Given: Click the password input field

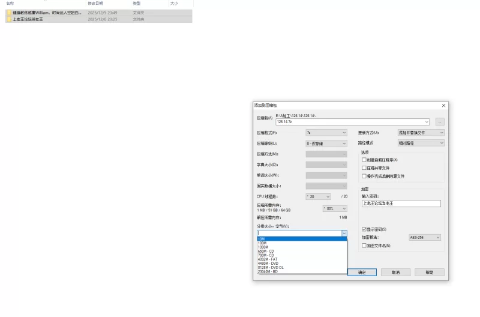Looking at the screenshot, I should [x=401, y=204].
